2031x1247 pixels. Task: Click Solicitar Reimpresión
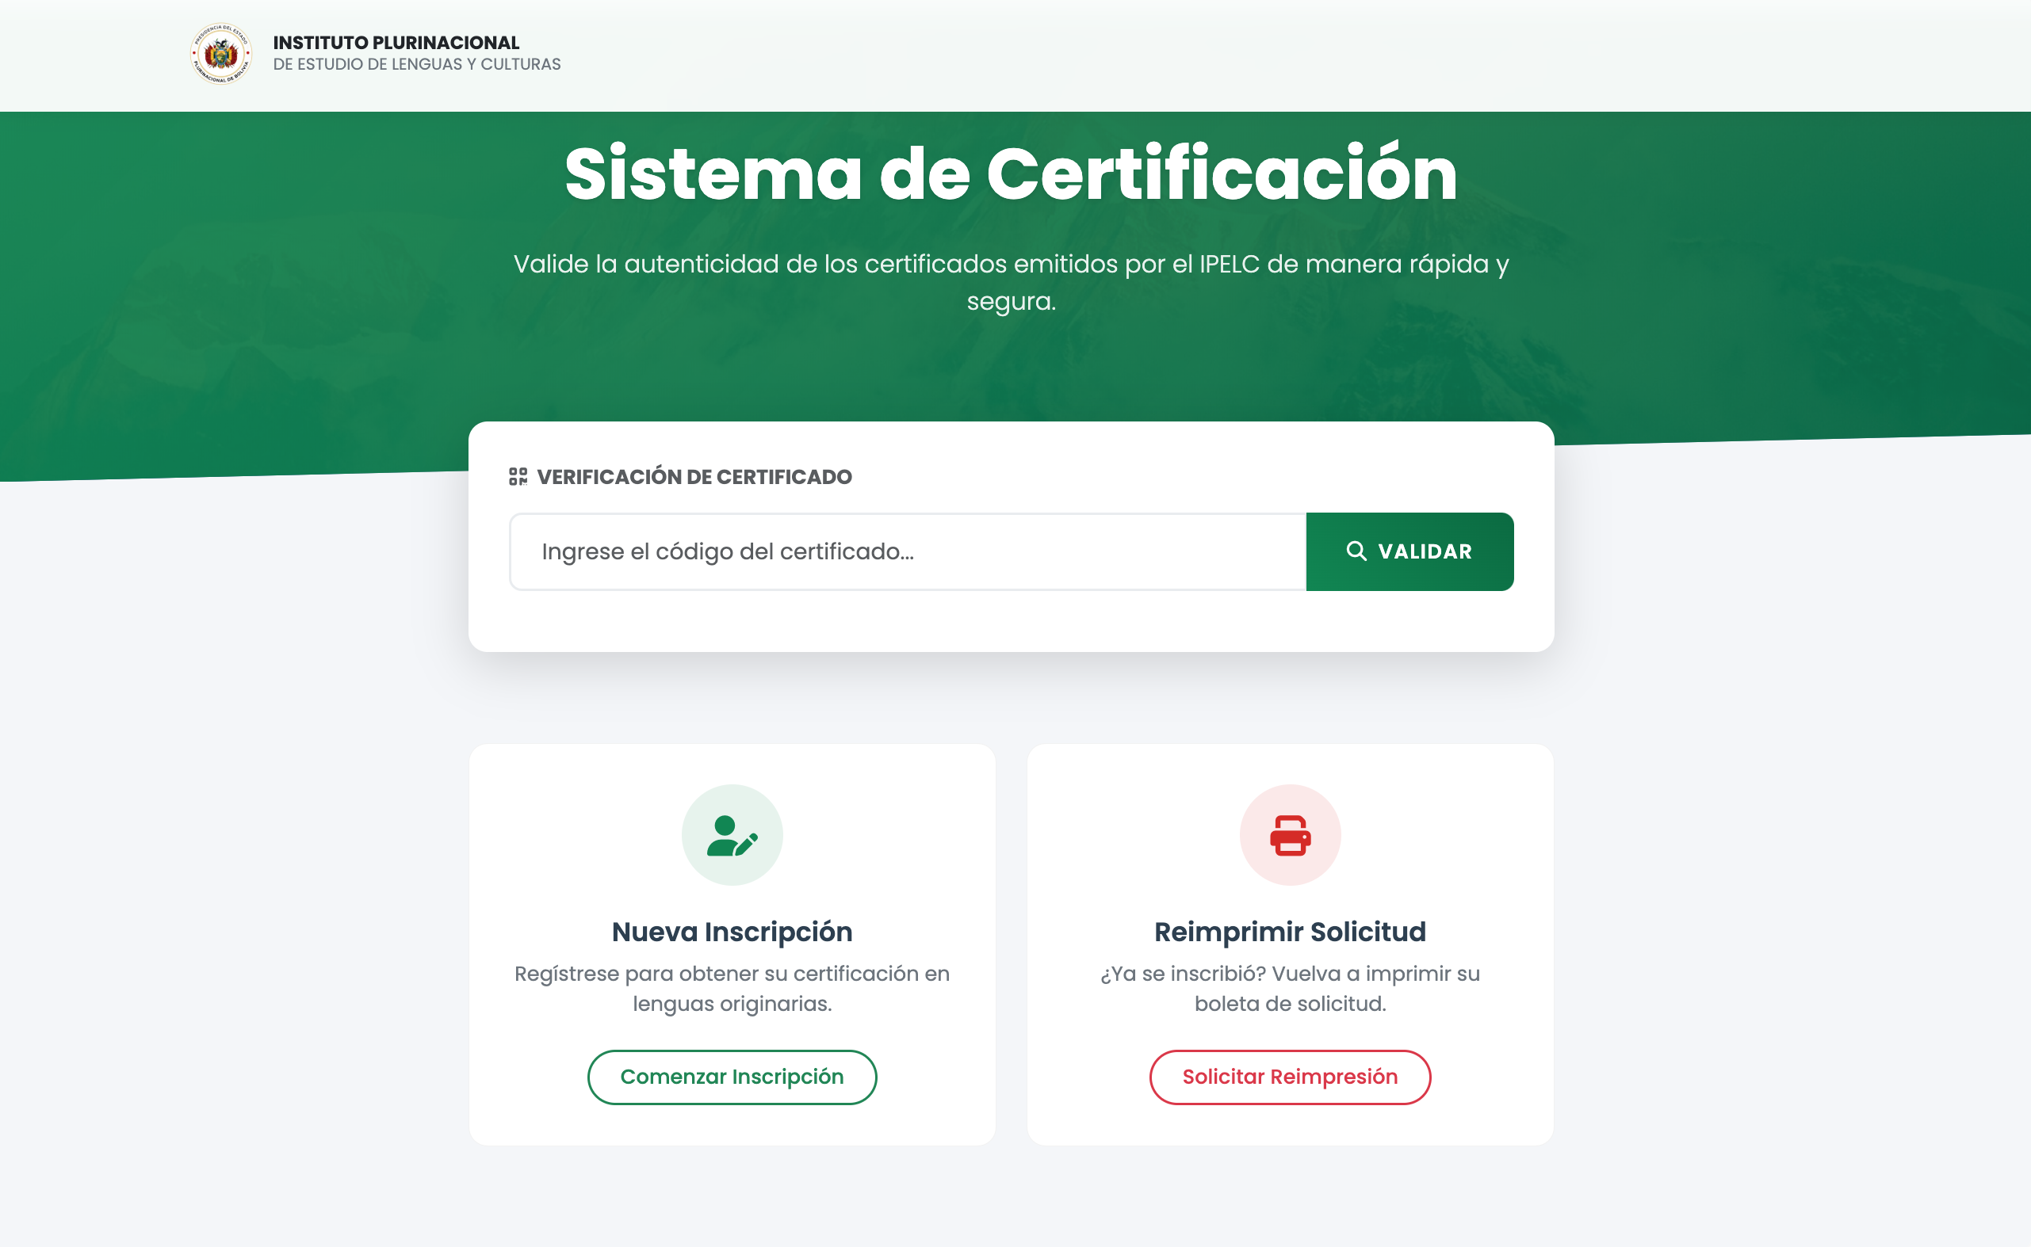(x=1290, y=1077)
